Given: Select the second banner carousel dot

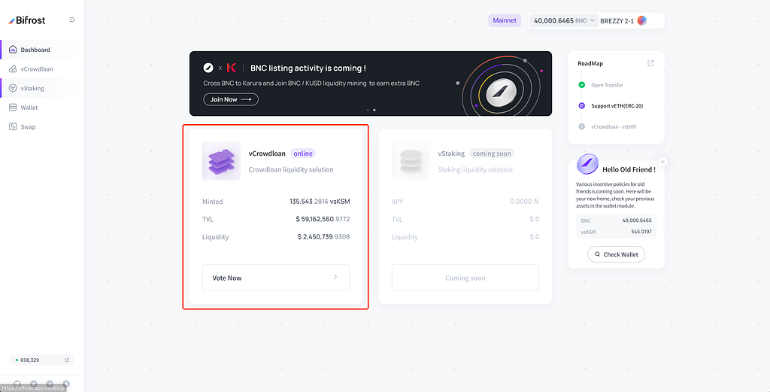Looking at the screenshot, I should pos(374,110).
